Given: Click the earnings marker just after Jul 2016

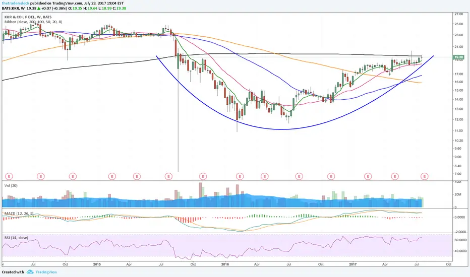Looking at the screenshot, I should point(299,176).
